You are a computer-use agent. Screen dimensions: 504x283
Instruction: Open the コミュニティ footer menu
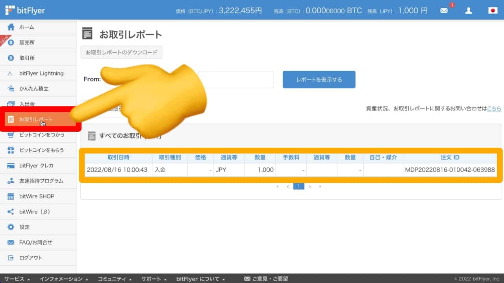coord(113,279)
